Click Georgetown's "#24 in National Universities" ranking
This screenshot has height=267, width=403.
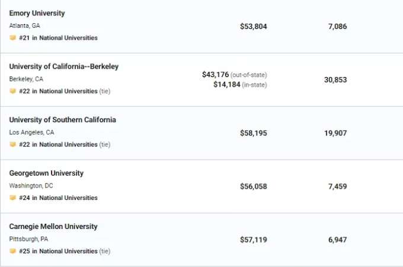click(x=58, y=198)
